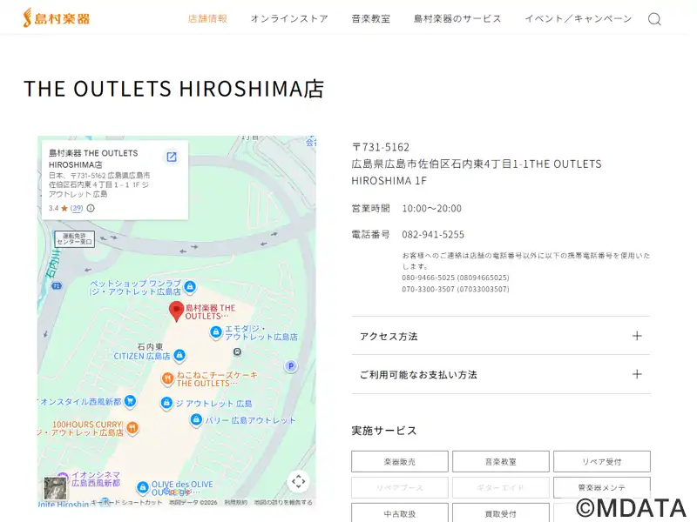This screenshot has width=697, height=522.
Task: Click the greyed リペアブース button
Action: click(x=400, y=487)
